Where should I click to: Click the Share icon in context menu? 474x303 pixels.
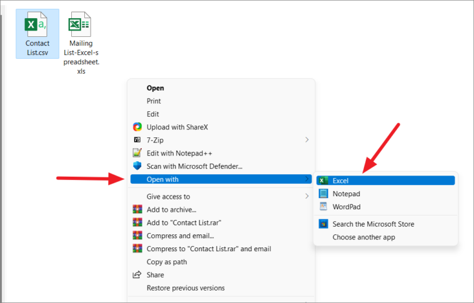(137, 275)
